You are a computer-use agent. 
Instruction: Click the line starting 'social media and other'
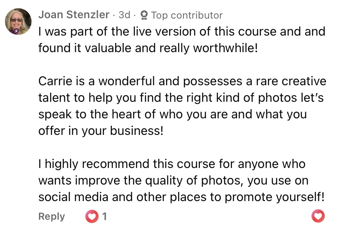point(181,197)
